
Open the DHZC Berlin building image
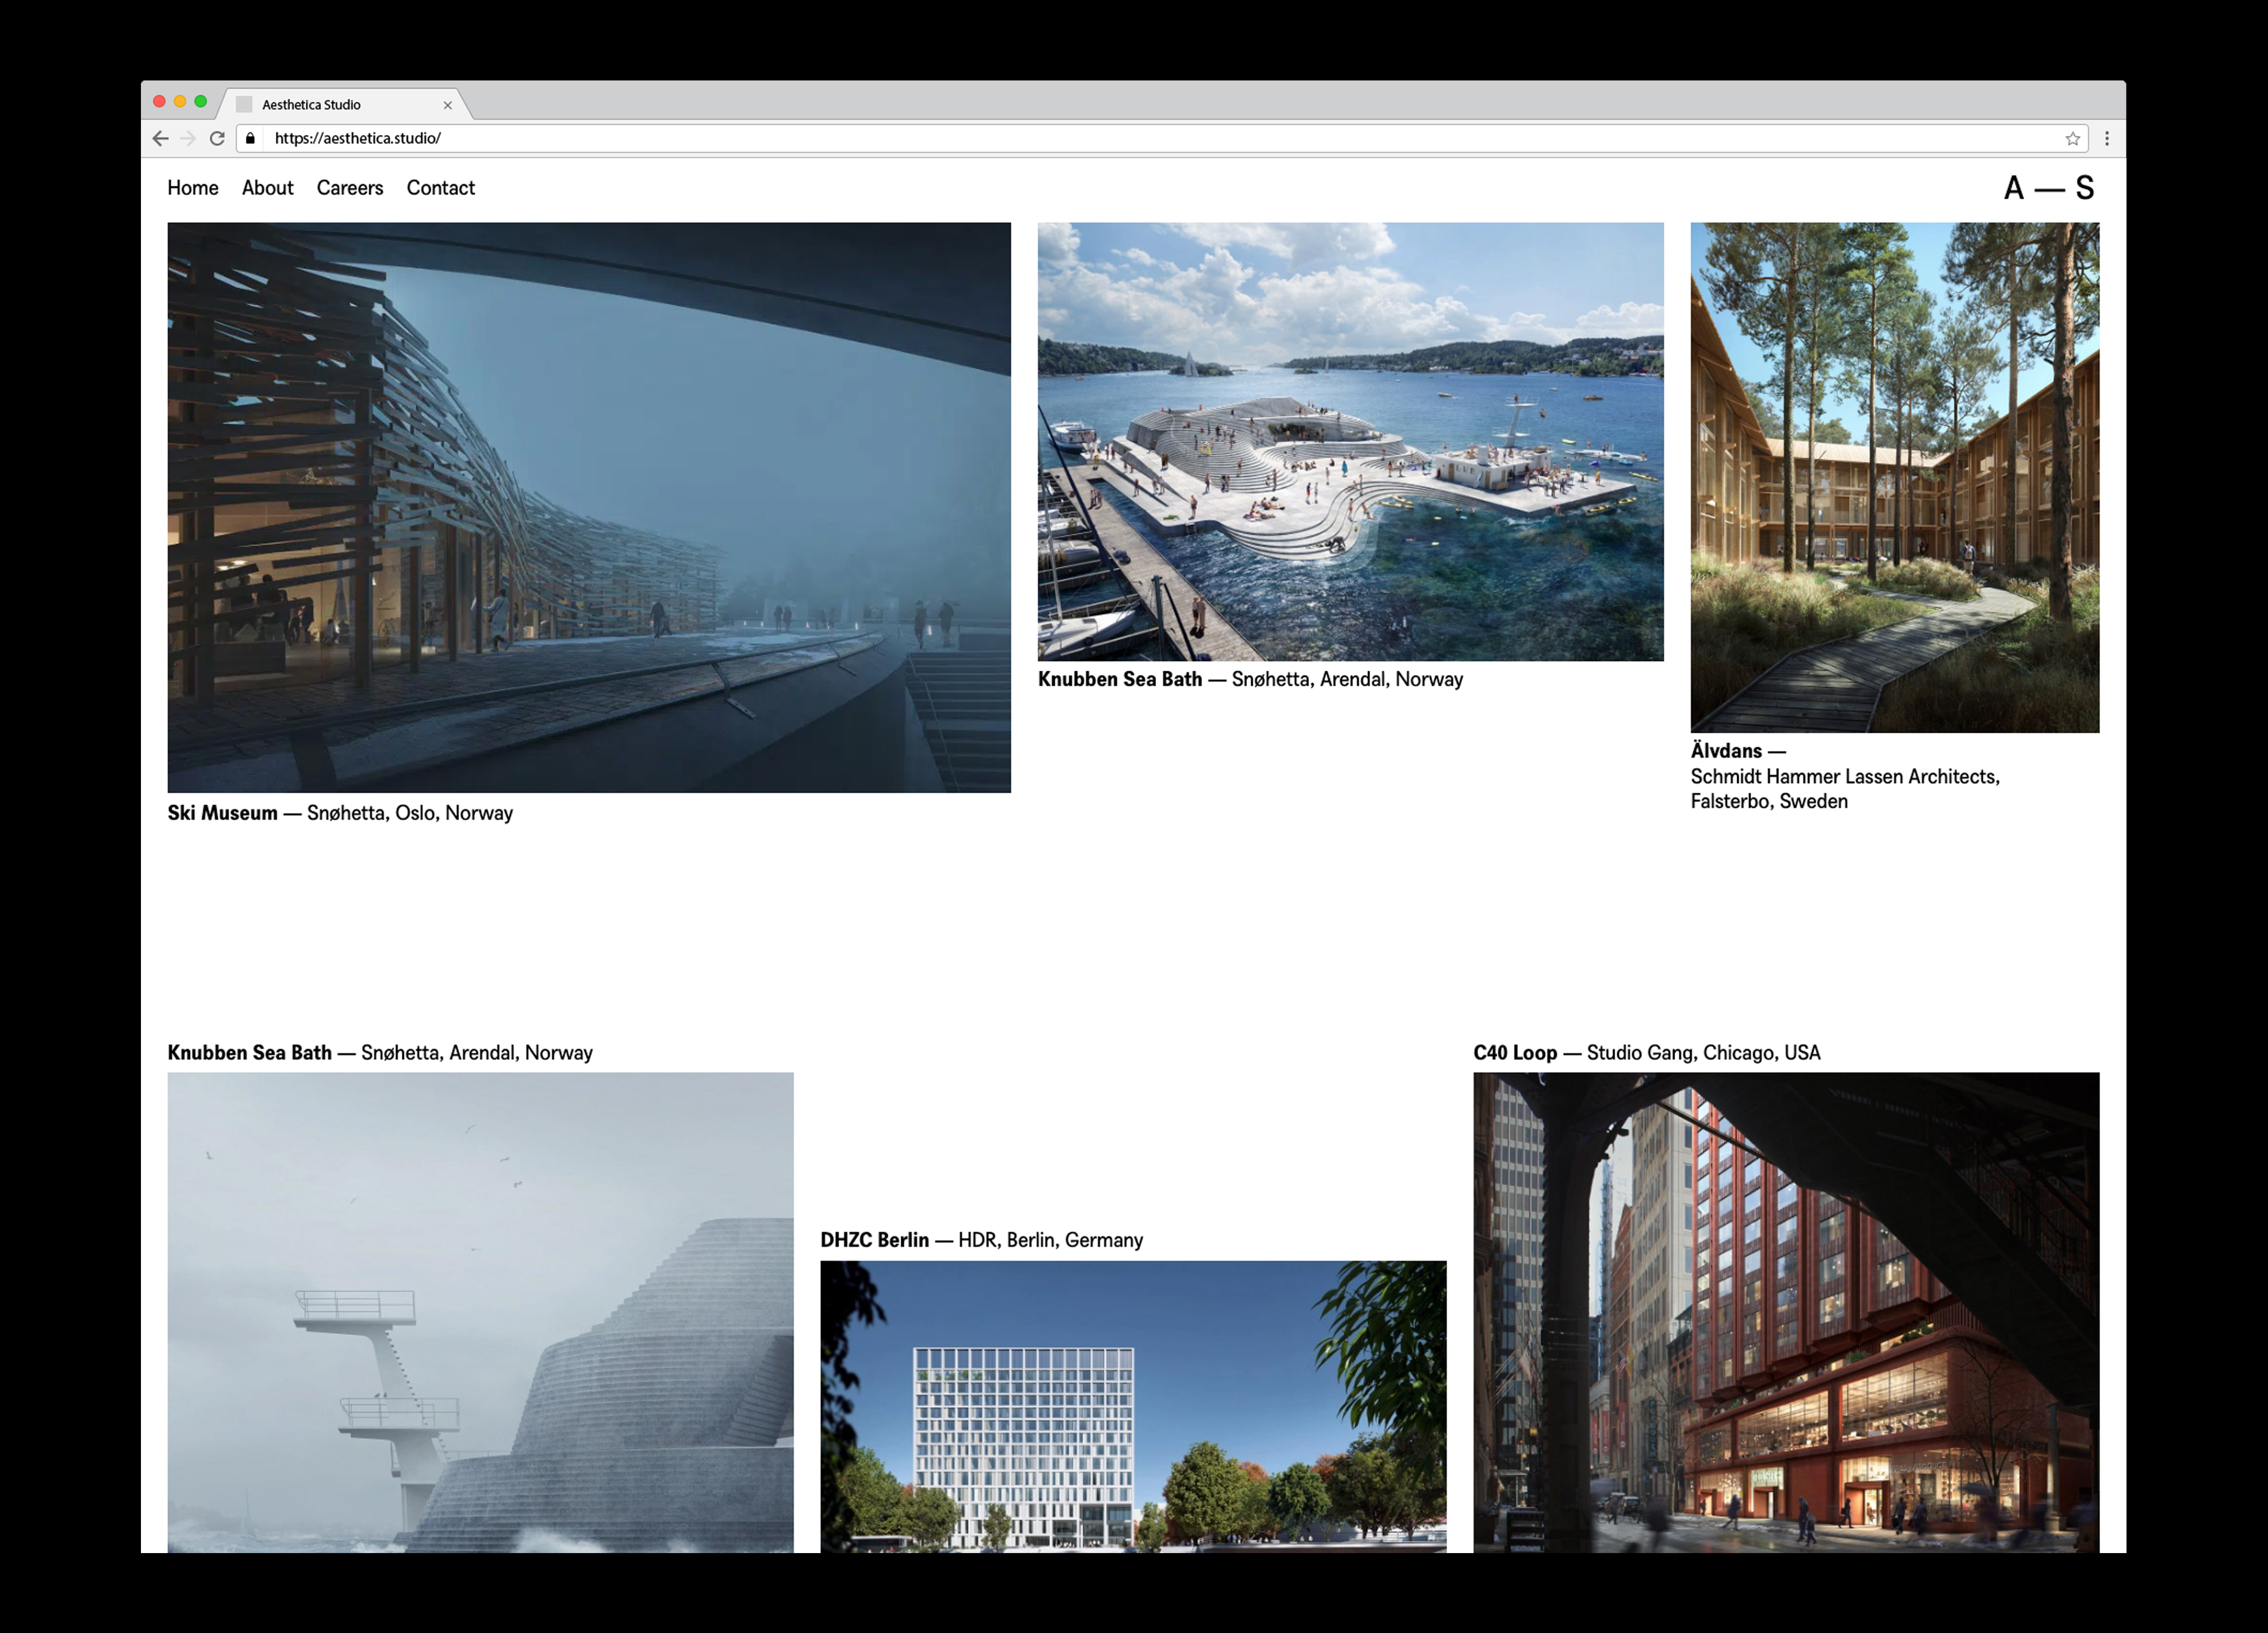coord(1133,1405)
